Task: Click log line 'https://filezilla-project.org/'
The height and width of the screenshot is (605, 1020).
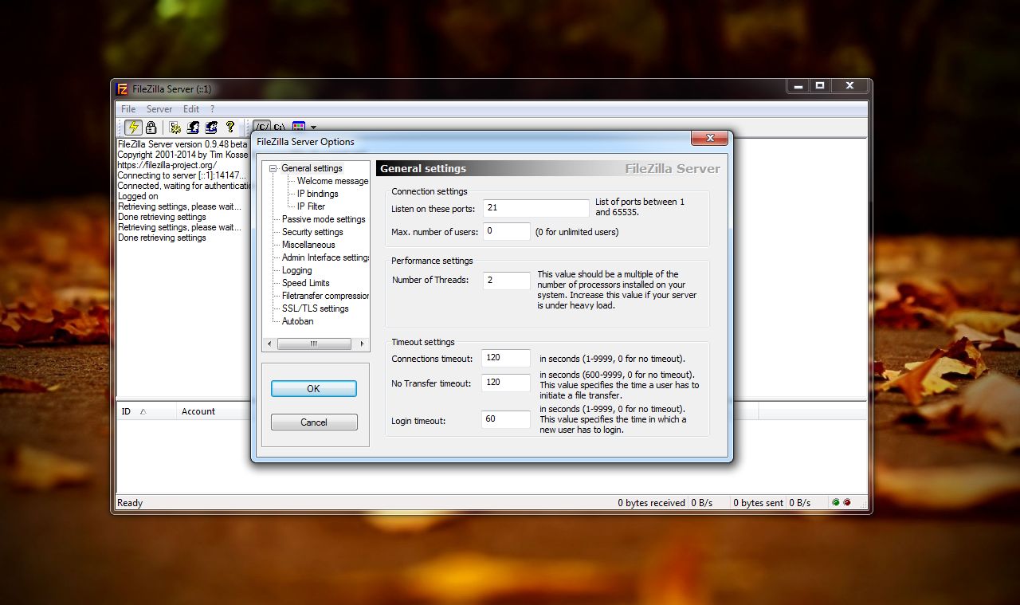Action: click(167, 165)
